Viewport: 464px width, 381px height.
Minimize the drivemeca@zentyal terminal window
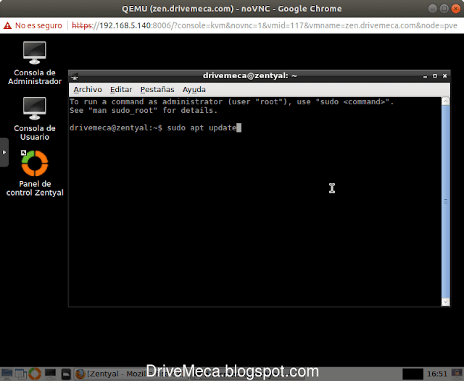425,76
